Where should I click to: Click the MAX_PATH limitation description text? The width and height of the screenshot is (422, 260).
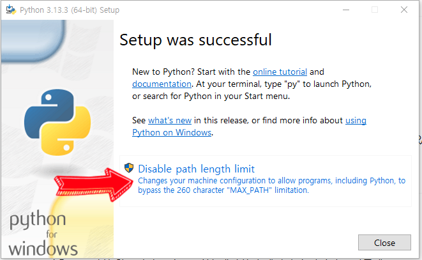pyautogui.click(x=271, y=185)
